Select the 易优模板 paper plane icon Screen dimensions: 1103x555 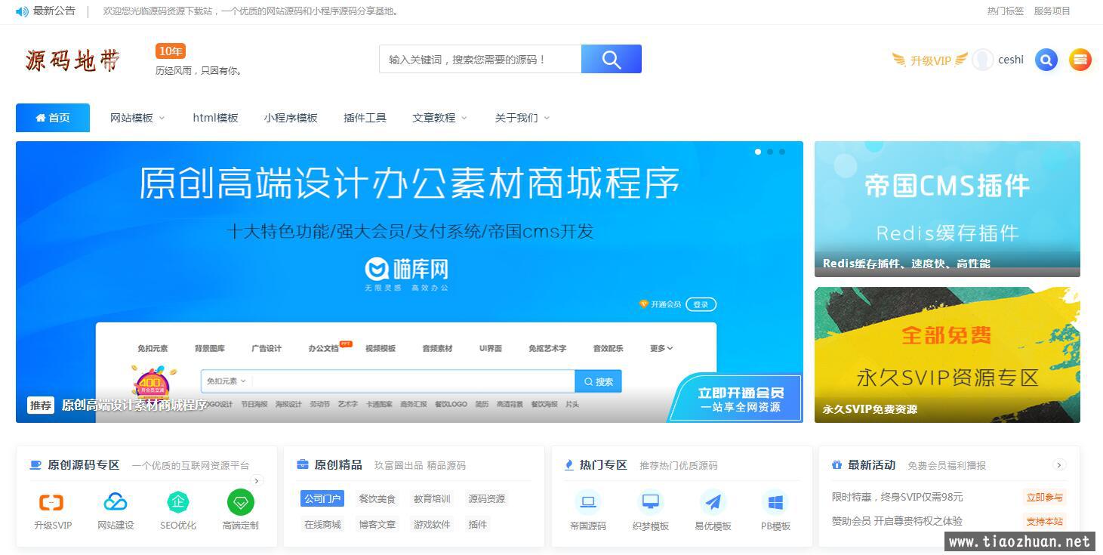click(x=713, y=502)
